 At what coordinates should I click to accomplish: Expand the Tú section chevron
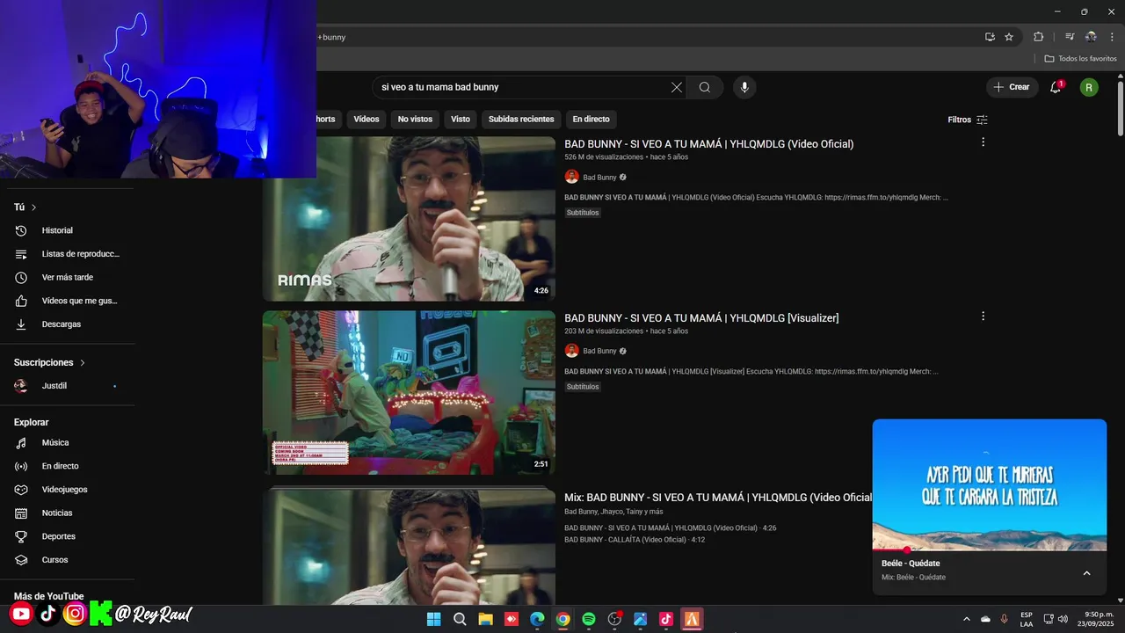tap(34, 207)
